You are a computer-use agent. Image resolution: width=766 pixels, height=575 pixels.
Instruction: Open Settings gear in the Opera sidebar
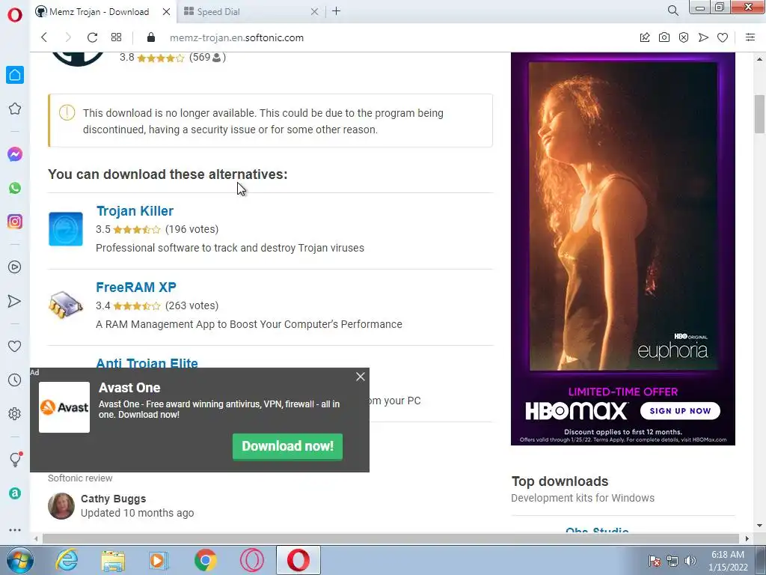point(15,413)
